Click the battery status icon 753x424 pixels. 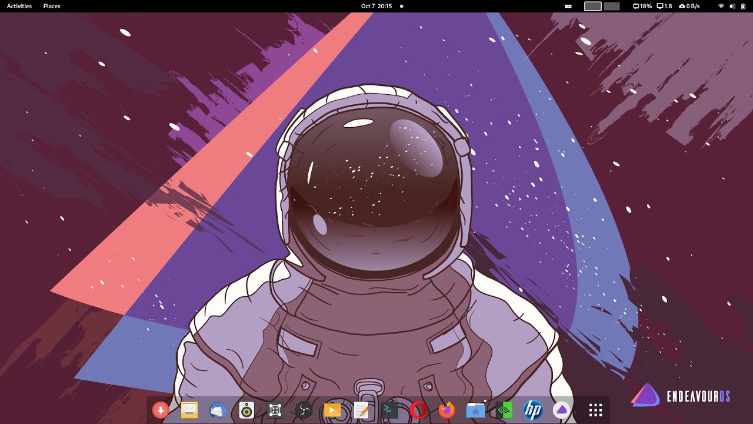coord(742,6)
